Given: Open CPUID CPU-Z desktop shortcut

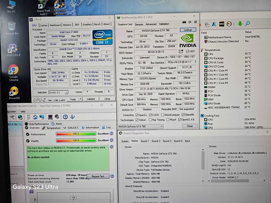Looking at the screenshot, I should click(x=13, y=50).
